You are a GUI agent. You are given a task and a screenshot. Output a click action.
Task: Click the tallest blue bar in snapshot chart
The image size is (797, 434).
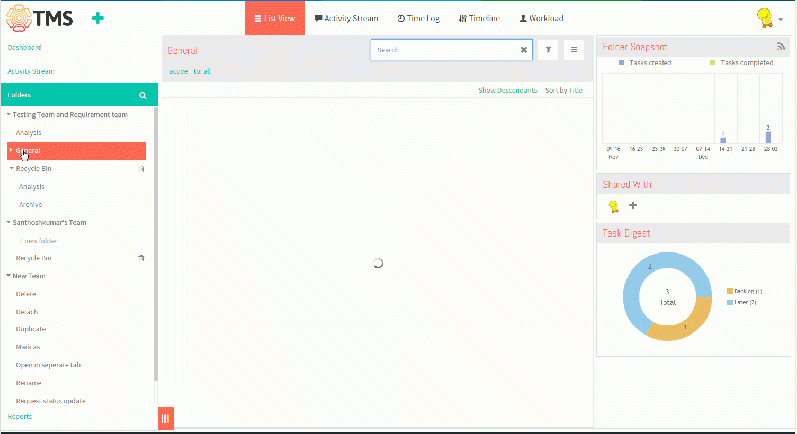pyautogui.click(x=768, y=137)
